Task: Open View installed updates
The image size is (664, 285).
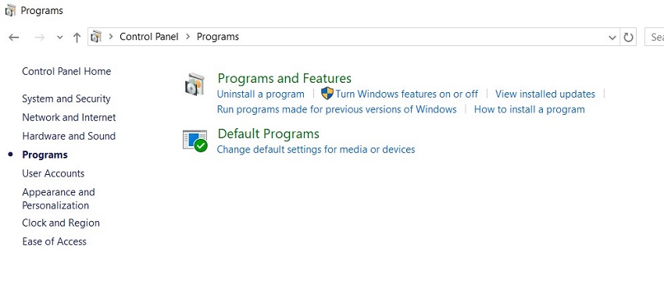Action: click(545, 94)
